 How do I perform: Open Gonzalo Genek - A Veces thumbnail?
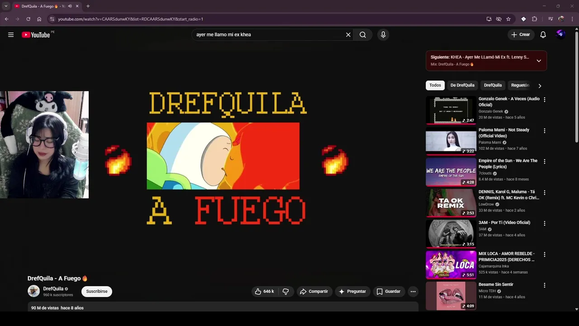click(x=451, y=110)
